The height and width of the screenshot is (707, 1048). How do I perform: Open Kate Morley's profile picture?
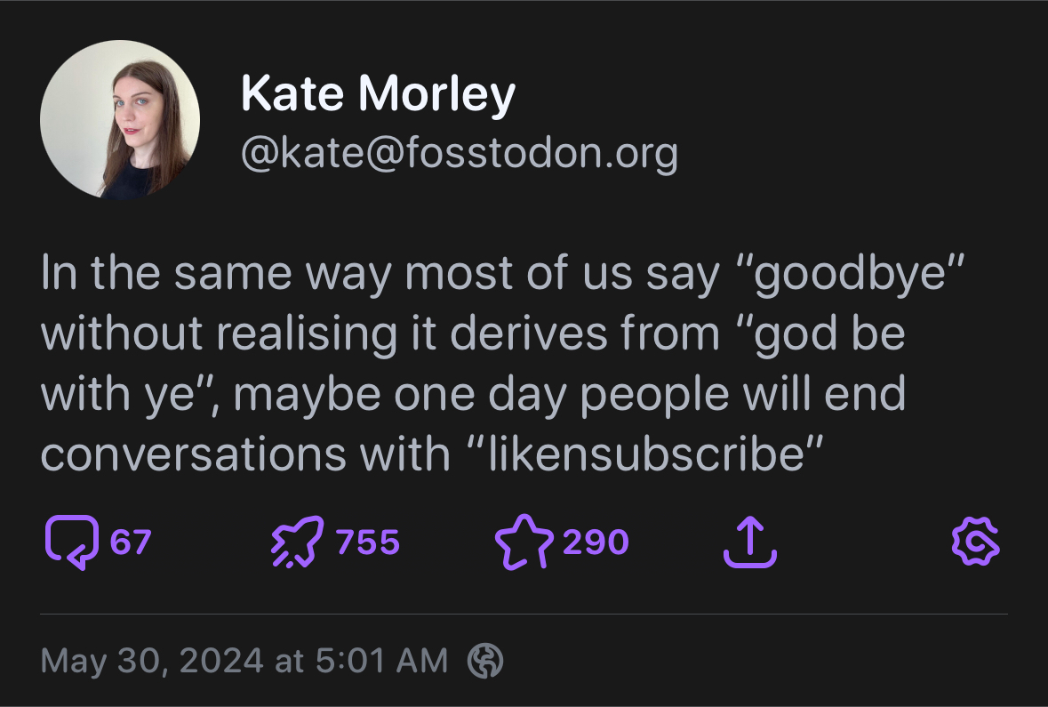pyautogui.click(x=120, y=119)
